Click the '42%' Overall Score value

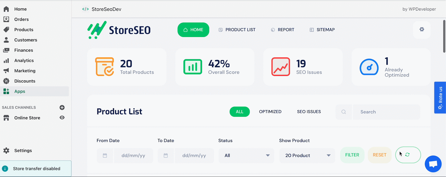219,64
